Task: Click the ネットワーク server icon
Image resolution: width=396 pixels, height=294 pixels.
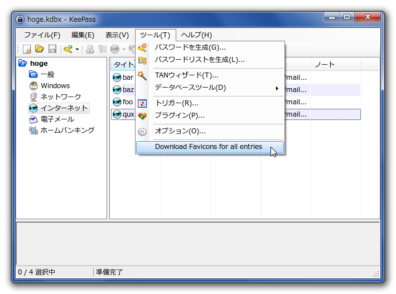Action: (33, 97)
